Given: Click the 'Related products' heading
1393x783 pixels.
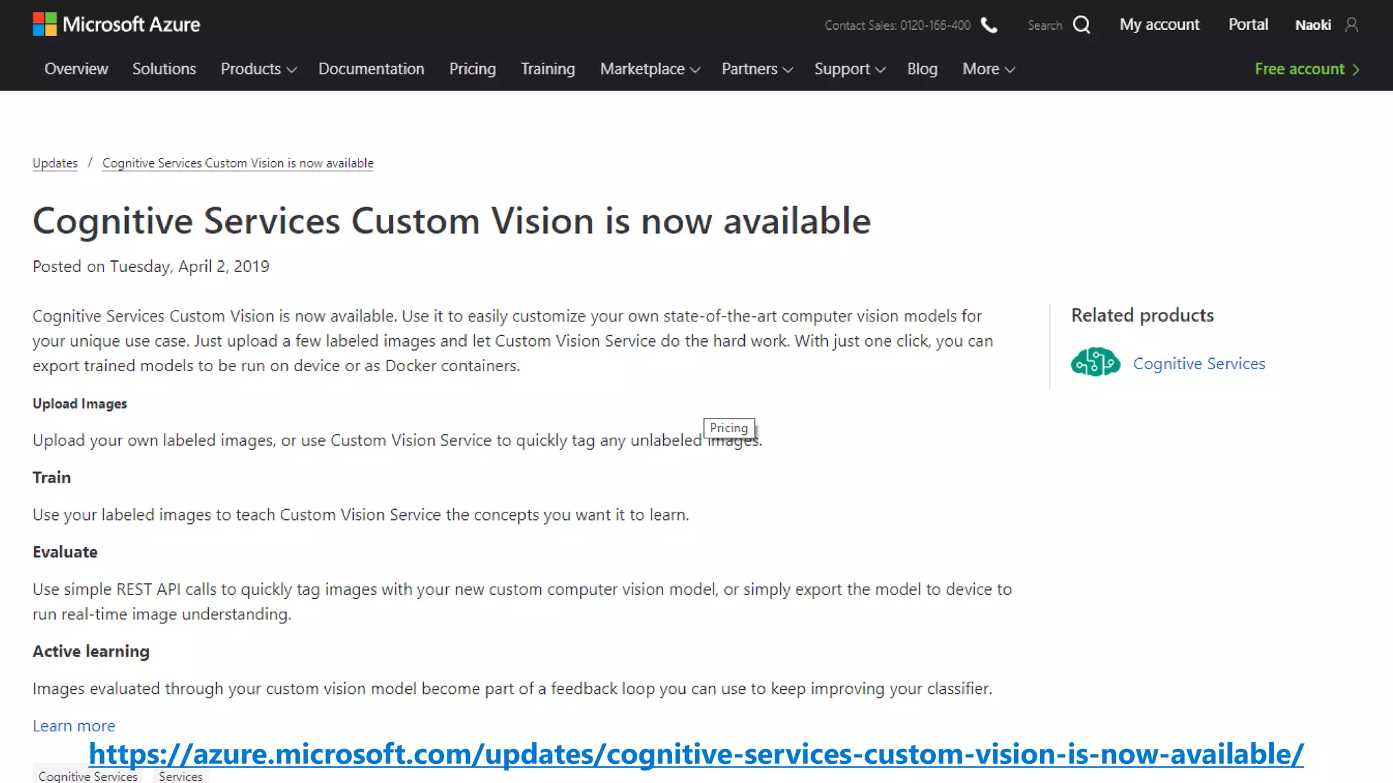Looking at the screenshot, I should coord(1142,315).
